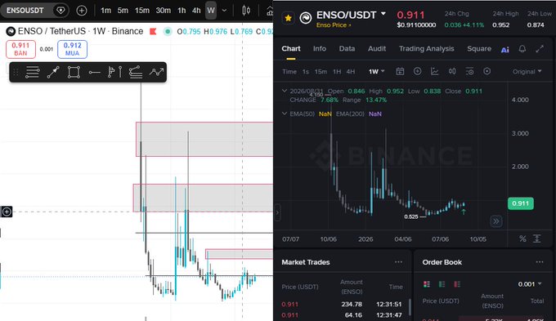The height and width of the screenshot is (321, 556).
Task: Select the volume profile range tool
Action: pyautogui.click(x=114, y=72)
